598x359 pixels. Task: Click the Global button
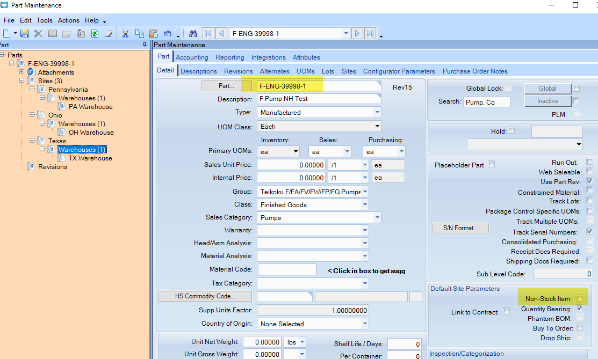click(x=547, y=89)
